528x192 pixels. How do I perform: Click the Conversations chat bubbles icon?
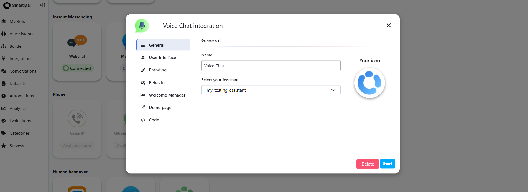[4, 71]
